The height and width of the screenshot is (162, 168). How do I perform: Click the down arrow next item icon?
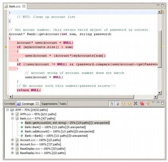[124, 103]
